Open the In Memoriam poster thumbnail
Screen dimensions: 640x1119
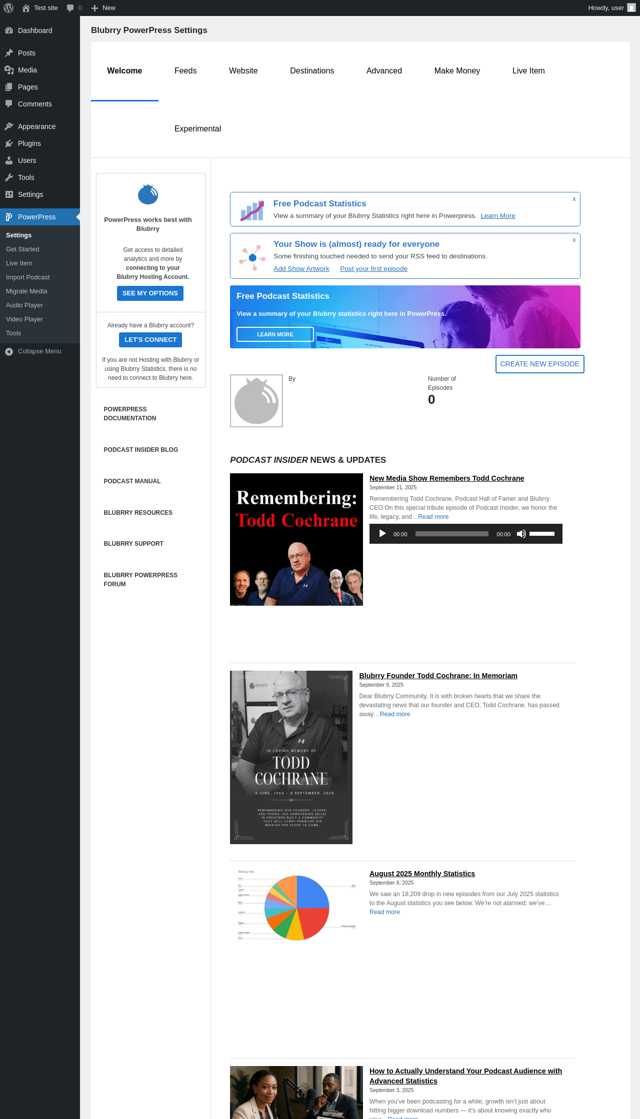pos(291,757)
